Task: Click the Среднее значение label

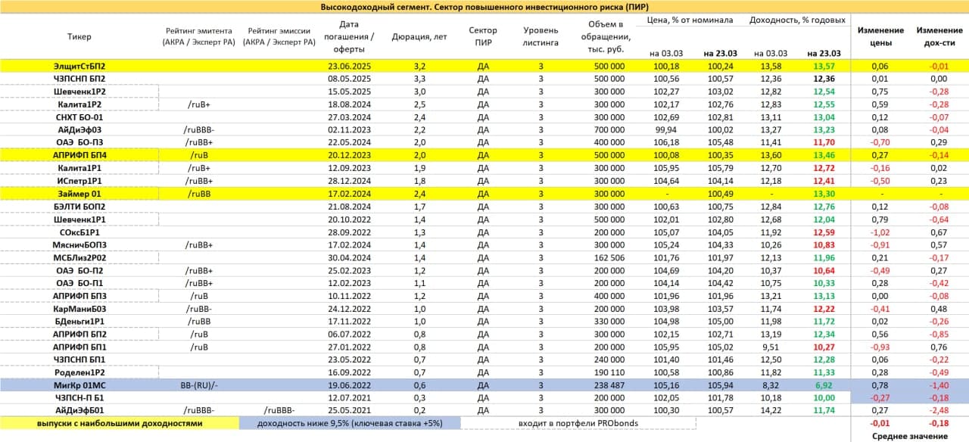Action: pos(909,436)
